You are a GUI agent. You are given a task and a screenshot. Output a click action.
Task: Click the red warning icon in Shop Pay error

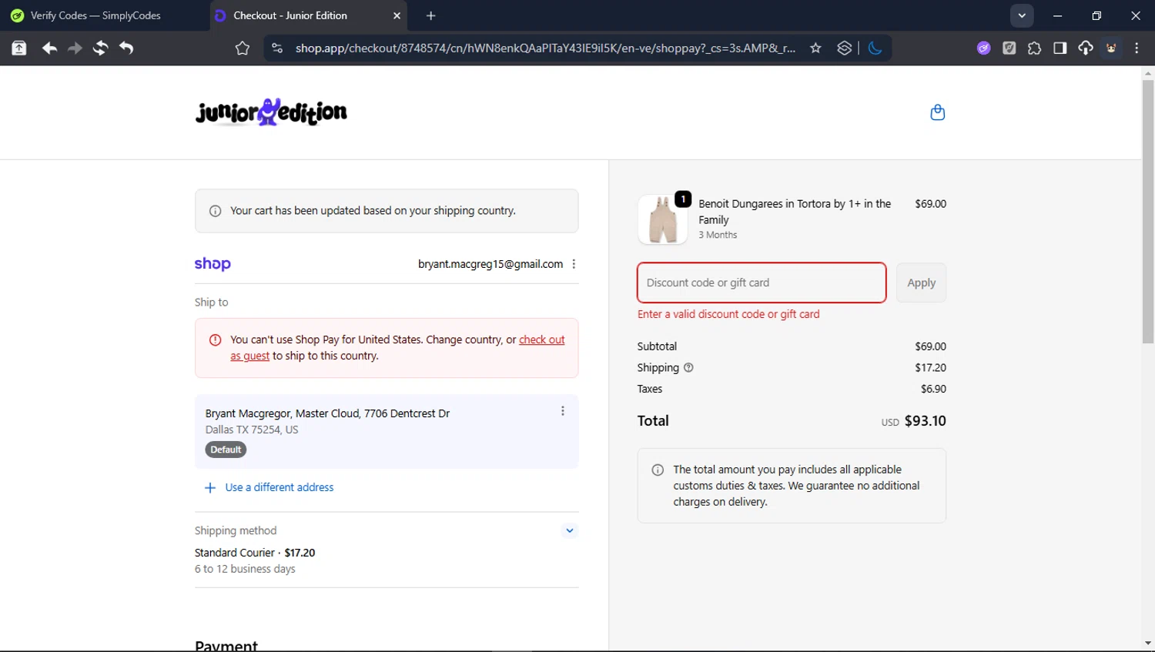pos(216,339)
